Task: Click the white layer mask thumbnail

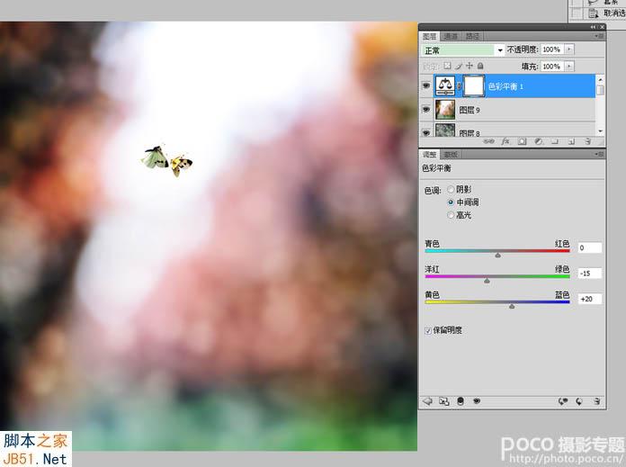Action: (x=474, y=85)
